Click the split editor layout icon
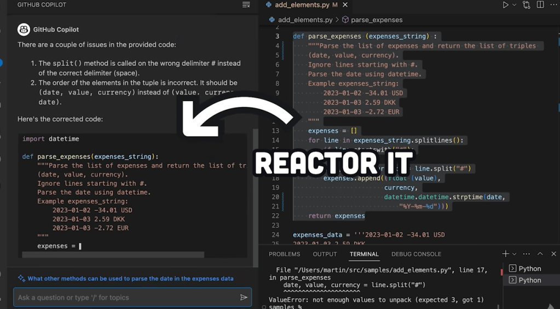Viewport: 560px width, 309px height. tap(540, 5)
